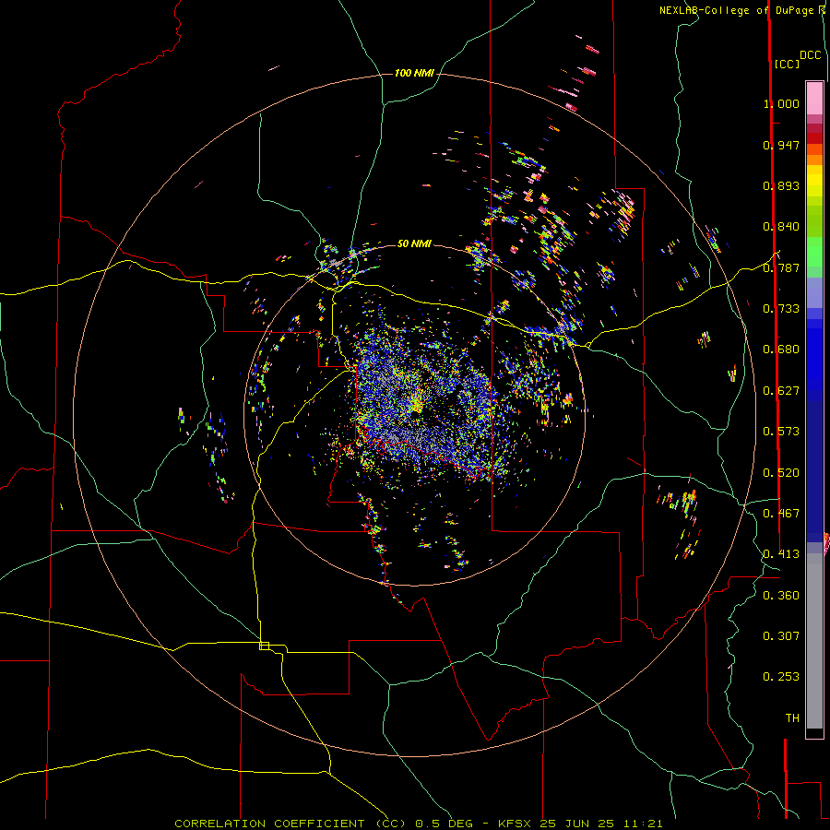830x830 pixels.
Task: Click the 0.680 legend value
Action: pos(781,350)
